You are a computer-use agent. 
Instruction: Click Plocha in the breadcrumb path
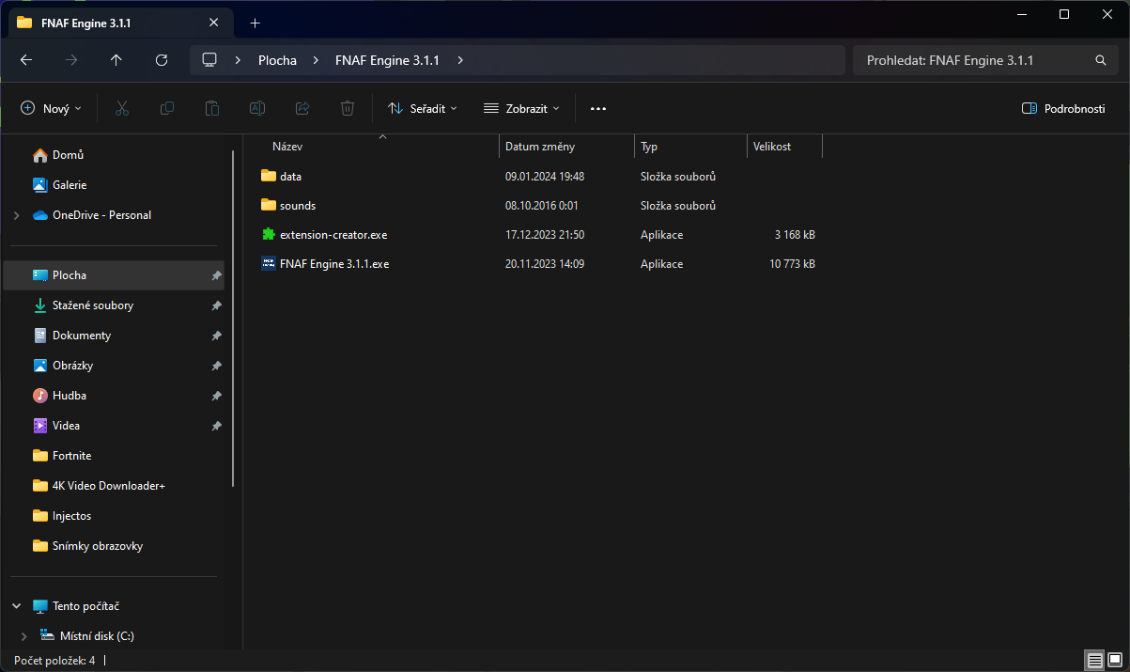[277, 60]
